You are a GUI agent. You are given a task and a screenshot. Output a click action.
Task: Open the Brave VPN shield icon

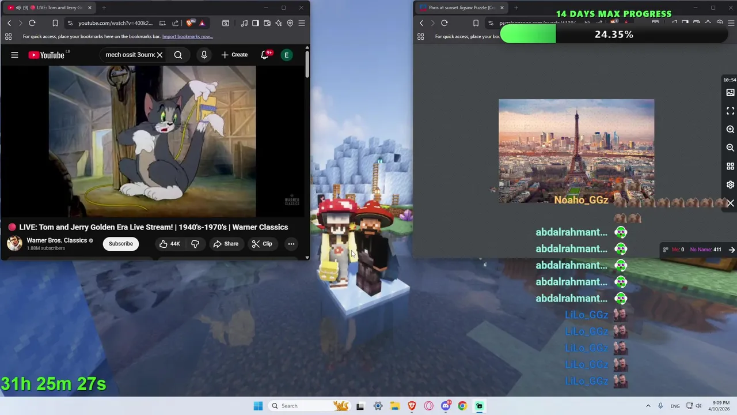click(290, 23)
